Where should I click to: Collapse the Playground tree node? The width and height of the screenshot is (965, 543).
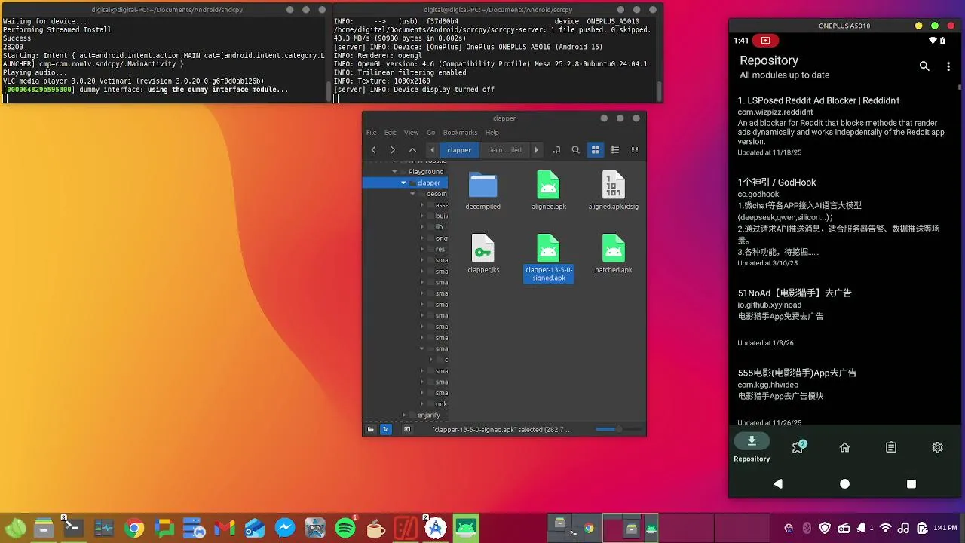click(394, 172)
